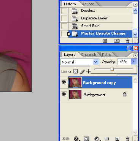Minimize the Layers palette window
140x141 pixels.
tap(129, 48)
